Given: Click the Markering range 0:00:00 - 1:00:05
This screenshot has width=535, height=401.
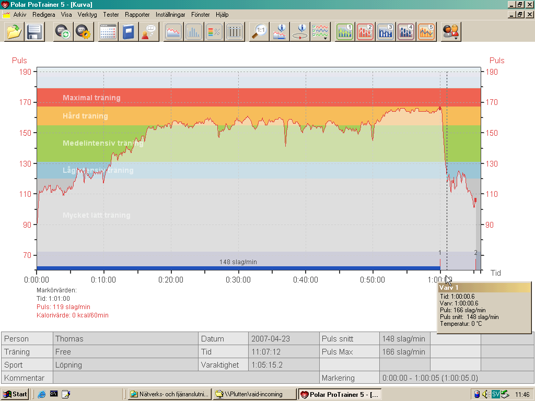Looking at the screenshot, I should [430, 378].
